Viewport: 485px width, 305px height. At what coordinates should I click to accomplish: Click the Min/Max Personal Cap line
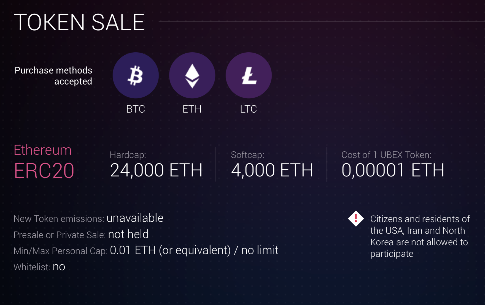146,250
